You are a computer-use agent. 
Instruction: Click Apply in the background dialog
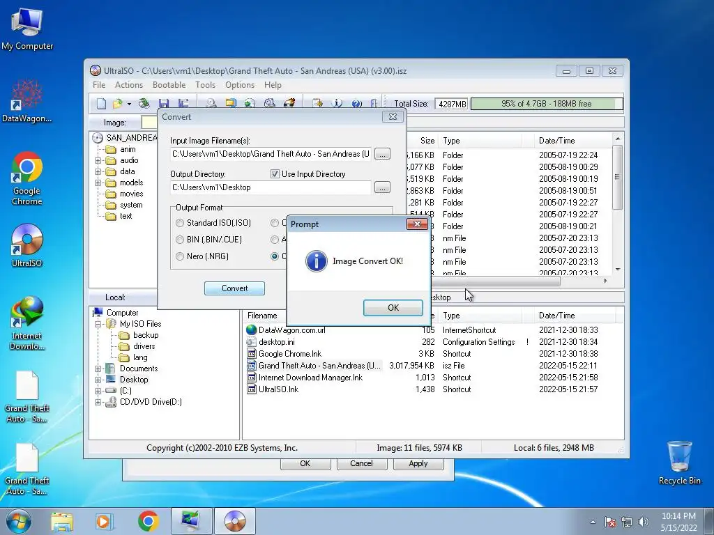click(418, 463)
